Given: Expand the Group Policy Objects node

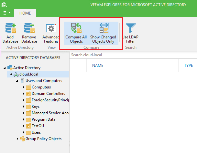Looking at the screenshot, I should click(17, 139).
